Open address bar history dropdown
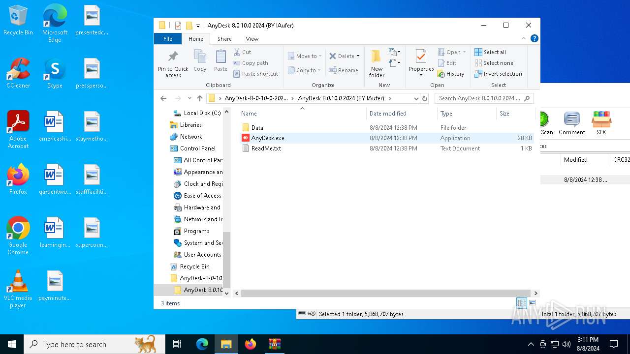The height and width of the screenshot is (354, 630). pyautogui.click(x=416, y=98)
